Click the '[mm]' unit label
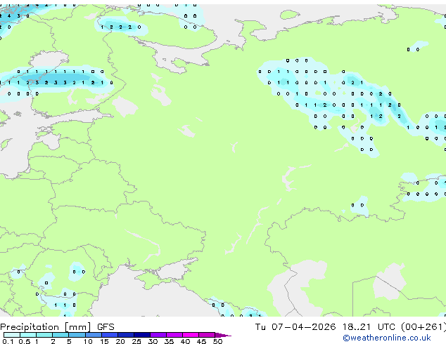 click(x=78, y=327)
